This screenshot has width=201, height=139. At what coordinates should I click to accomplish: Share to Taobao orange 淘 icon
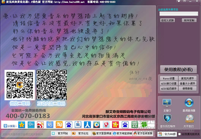click(x=59, y=125)
